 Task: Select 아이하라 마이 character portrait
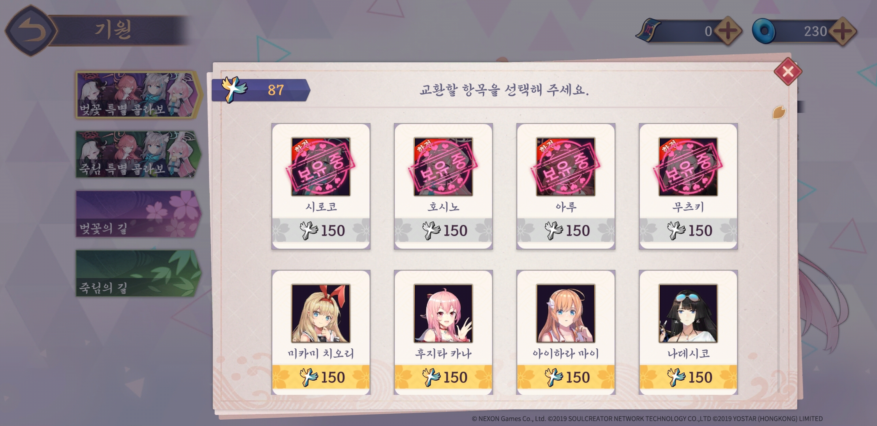565,314
